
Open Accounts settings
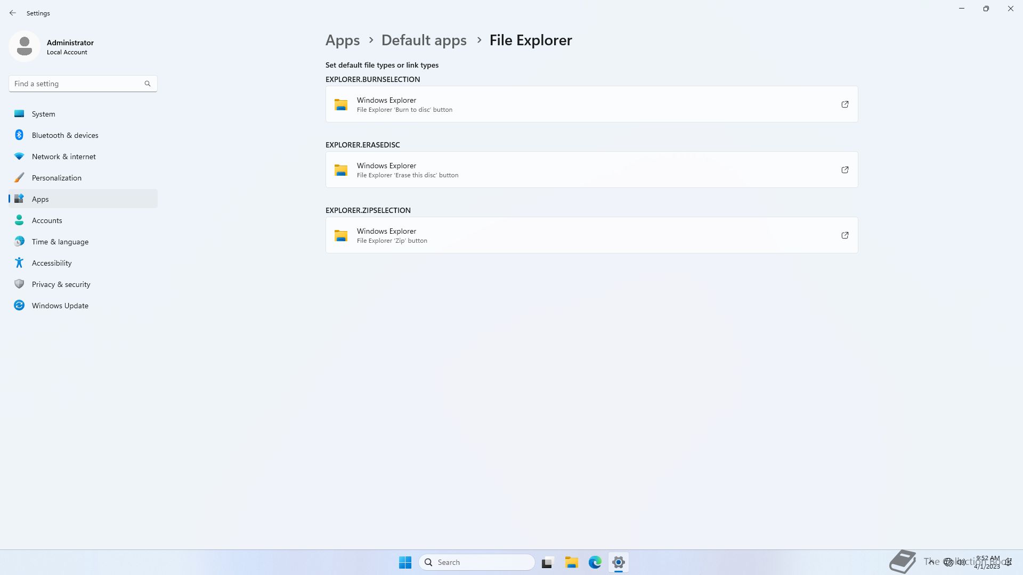pos(83,220)
